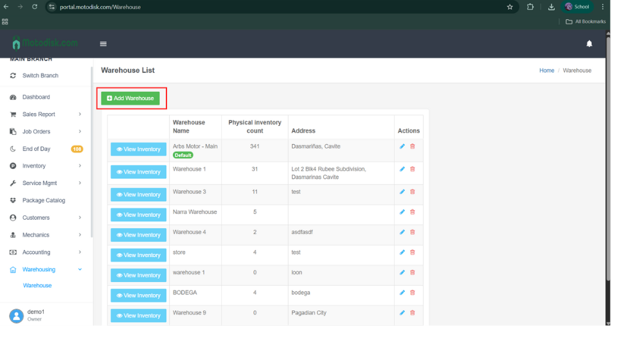
Task: Open End of Day in the sidebar
Action: pyautogui.click(x=36, y=148)
